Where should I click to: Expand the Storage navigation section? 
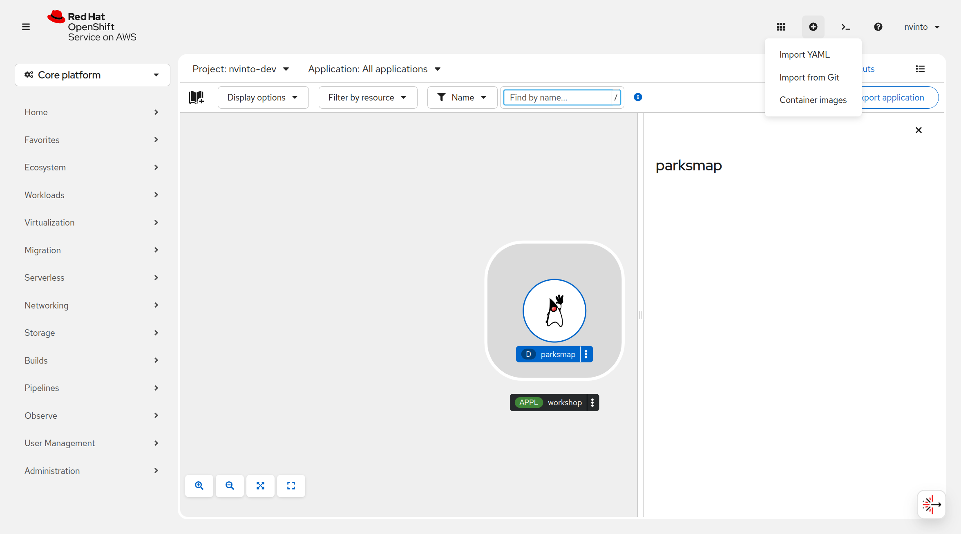92,333
